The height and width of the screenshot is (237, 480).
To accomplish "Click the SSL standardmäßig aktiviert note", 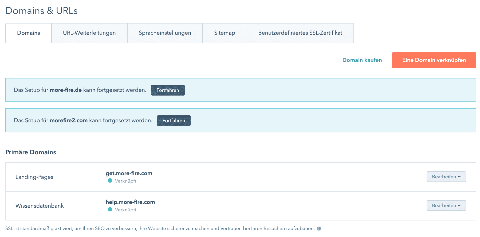I will [160, 229].
